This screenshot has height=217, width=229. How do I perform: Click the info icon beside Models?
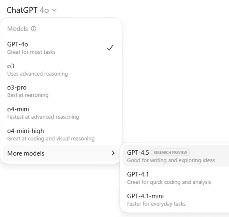(33, 29)
